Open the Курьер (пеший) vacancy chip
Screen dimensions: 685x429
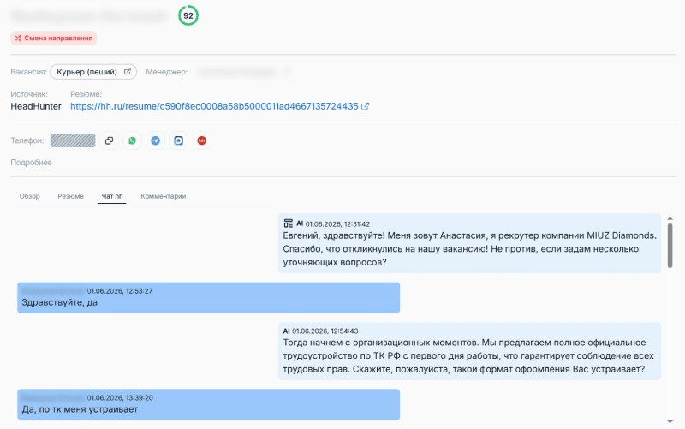click(x=93, y=72)
